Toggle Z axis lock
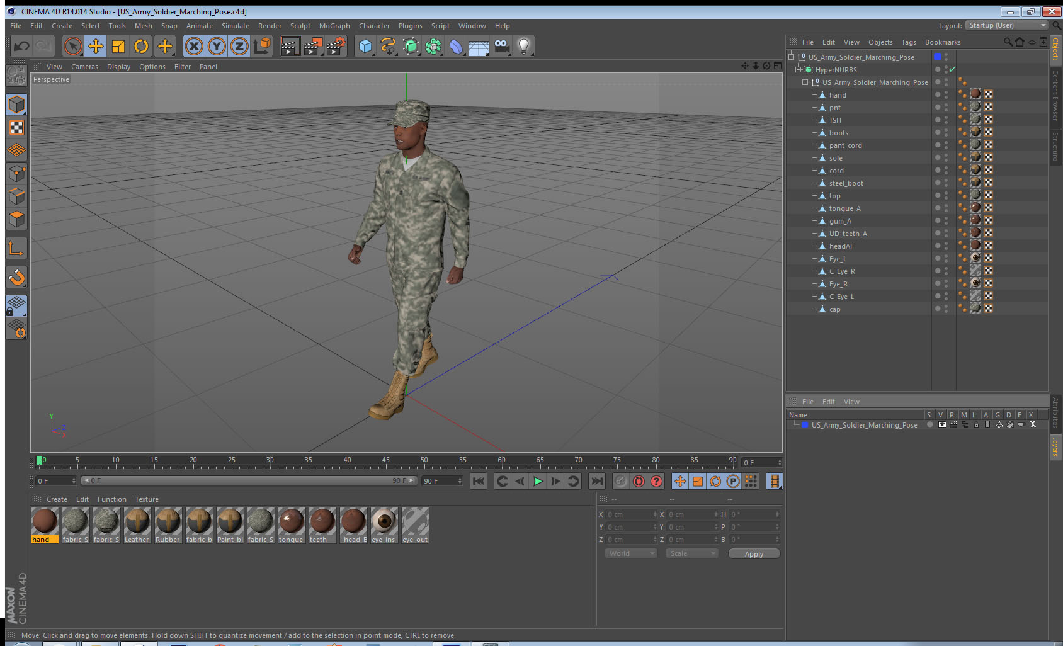Viewport: 1063px width, 646px height. pyautogui.click(x=239, y=46)
